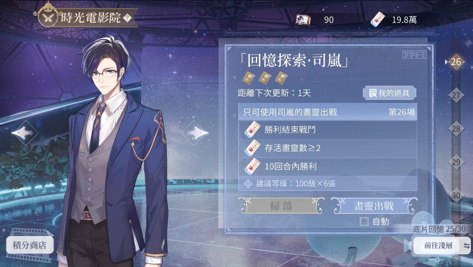Image resolution: width=473 pixels, height=267 pixels.
Task: Select stage 28 on the level track
Action: click(x=456, y=129)
